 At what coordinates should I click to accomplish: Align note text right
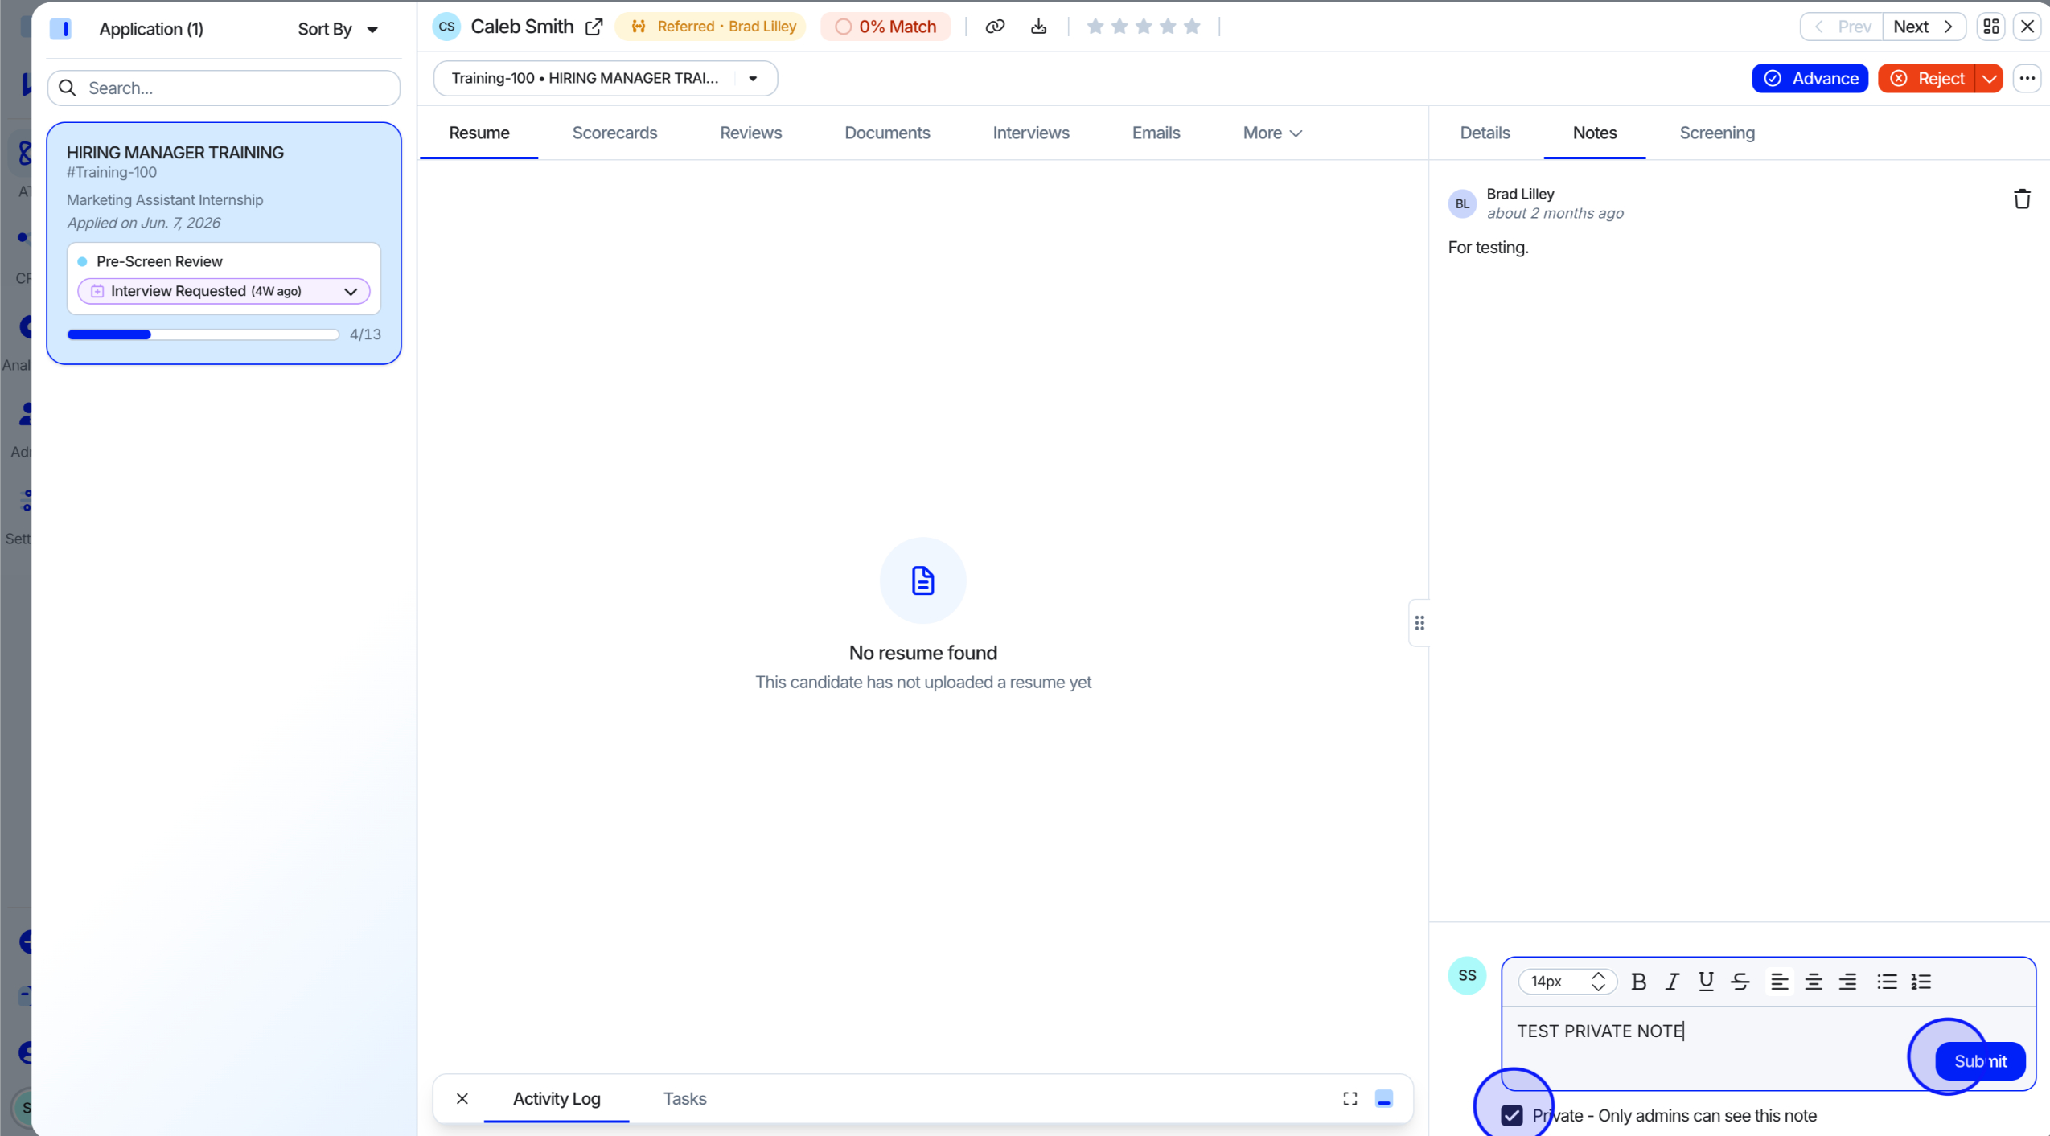[x=1847, y=981]
